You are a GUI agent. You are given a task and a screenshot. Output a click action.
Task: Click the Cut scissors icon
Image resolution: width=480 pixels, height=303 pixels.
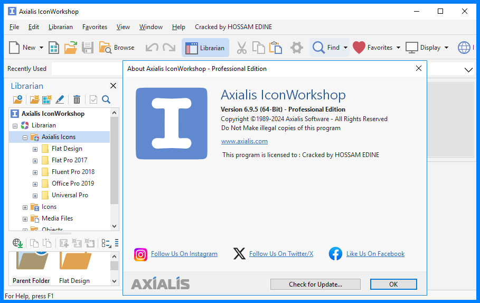pos(241,48)
